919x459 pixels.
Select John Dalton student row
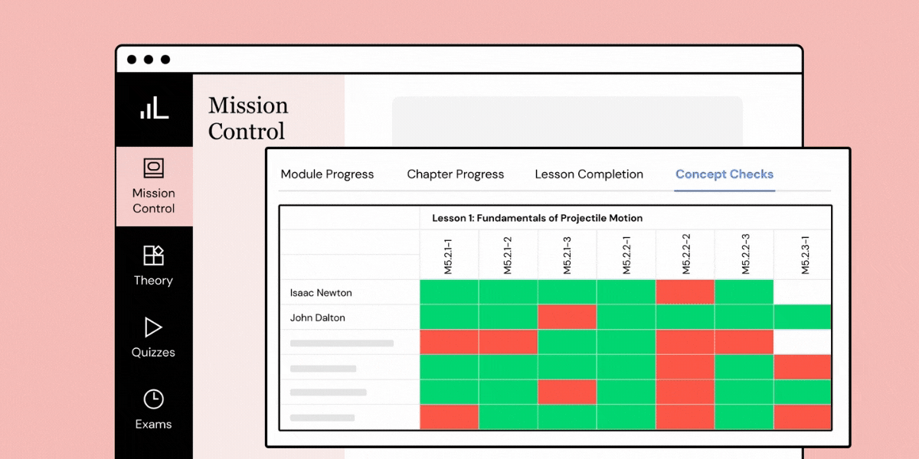tap(317, 317)
